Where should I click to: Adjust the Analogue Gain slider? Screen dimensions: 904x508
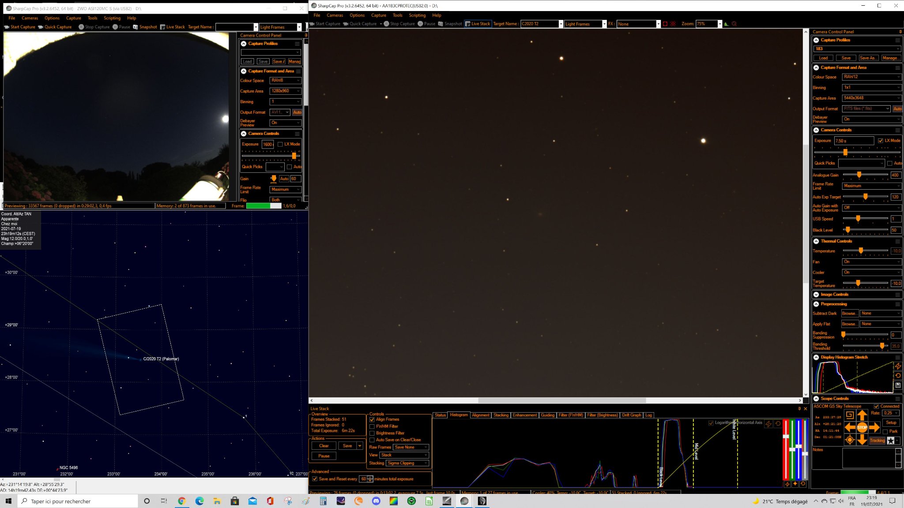859,175
